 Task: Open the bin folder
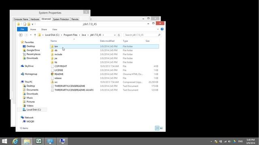point(104,47)
